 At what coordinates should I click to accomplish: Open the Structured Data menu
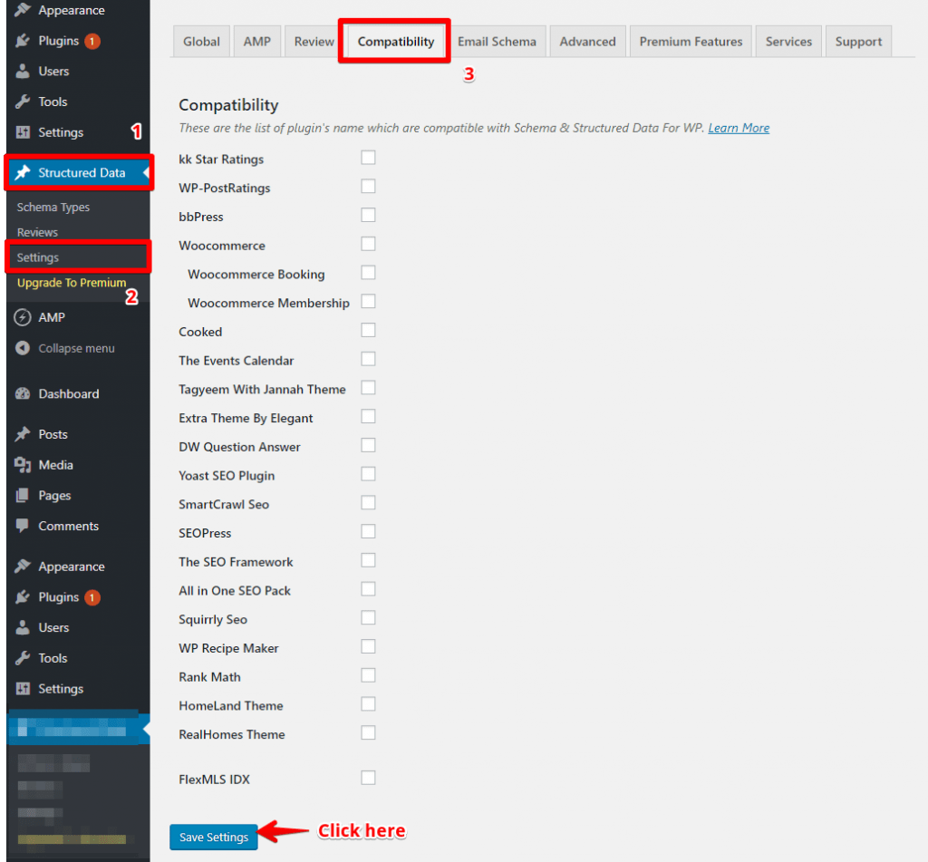point(78,172)
